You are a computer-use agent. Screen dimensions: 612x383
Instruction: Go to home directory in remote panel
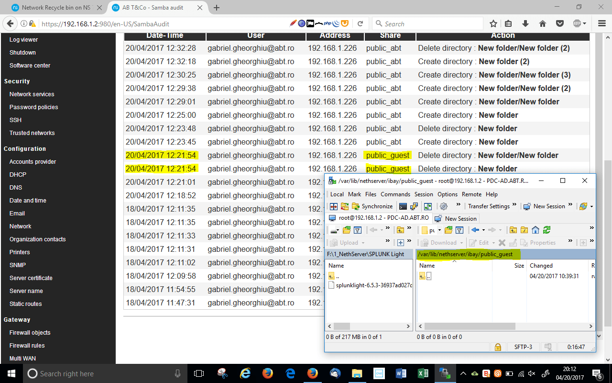(535, 230)
